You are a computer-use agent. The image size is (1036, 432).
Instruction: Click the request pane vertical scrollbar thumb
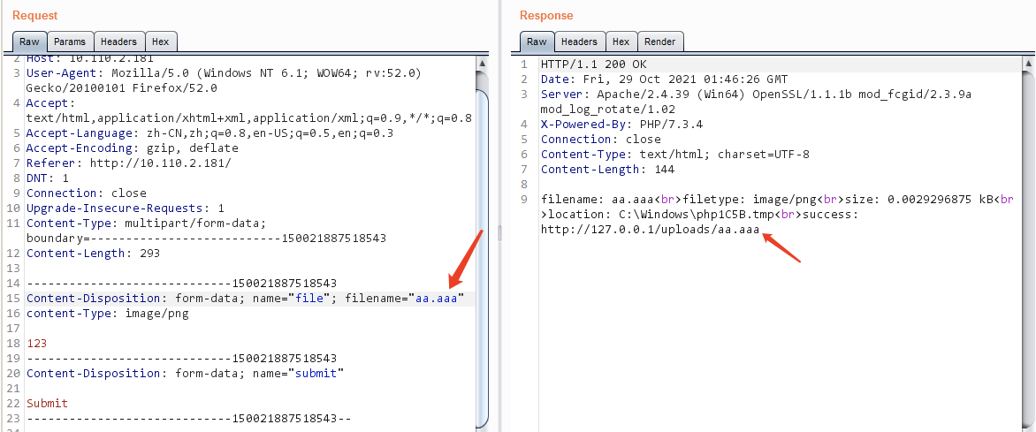click(483, 258)
